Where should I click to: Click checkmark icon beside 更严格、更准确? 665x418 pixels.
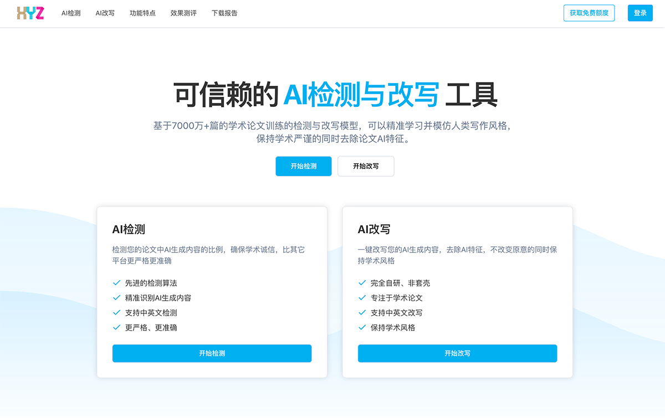116,327
